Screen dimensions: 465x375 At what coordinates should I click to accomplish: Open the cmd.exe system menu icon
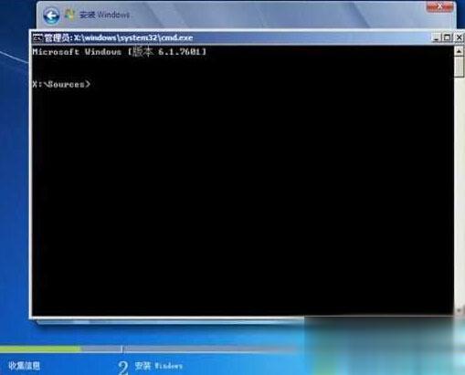pyautogui.click(x=37, y=38)
